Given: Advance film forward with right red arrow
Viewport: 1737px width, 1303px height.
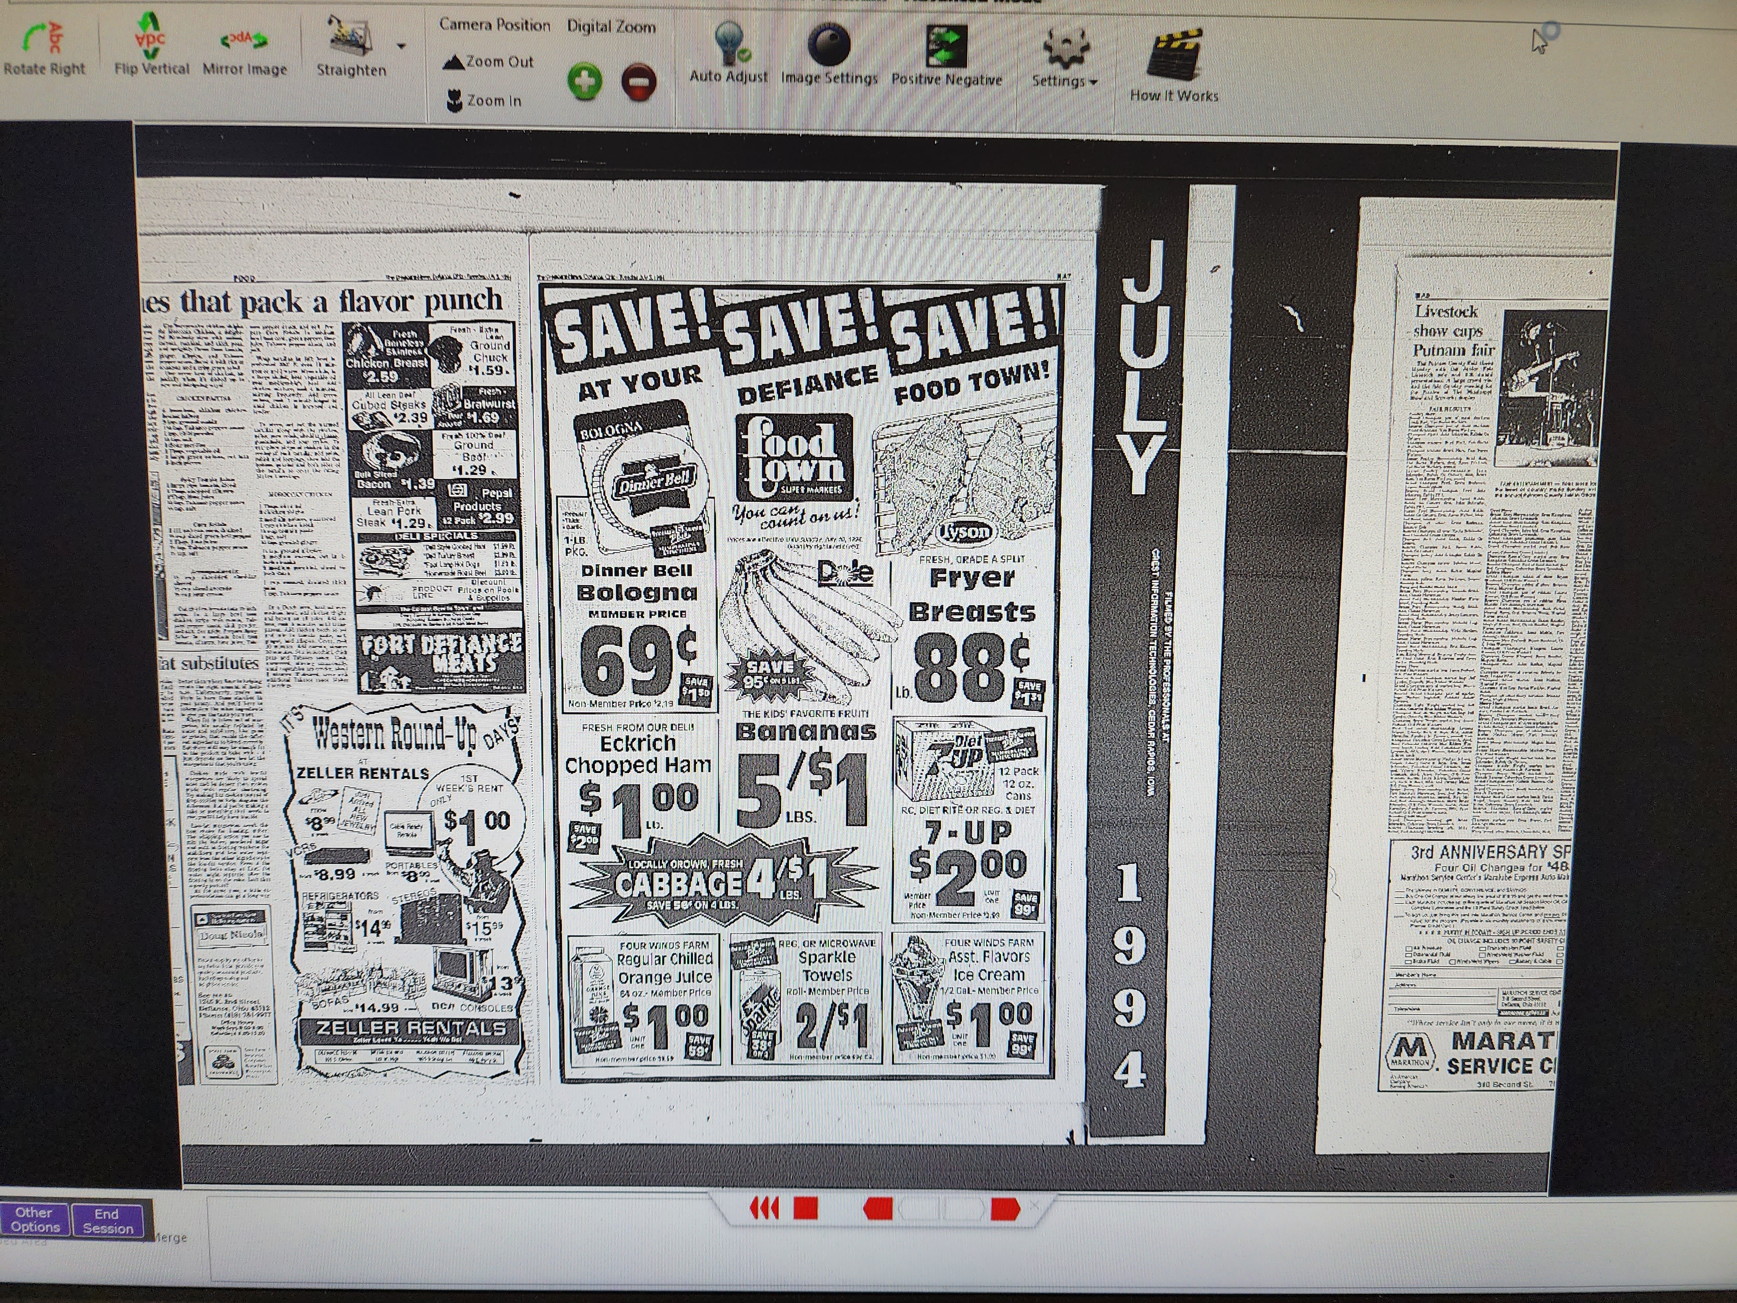Looking at the screenshot, I should [1005, 1209].
